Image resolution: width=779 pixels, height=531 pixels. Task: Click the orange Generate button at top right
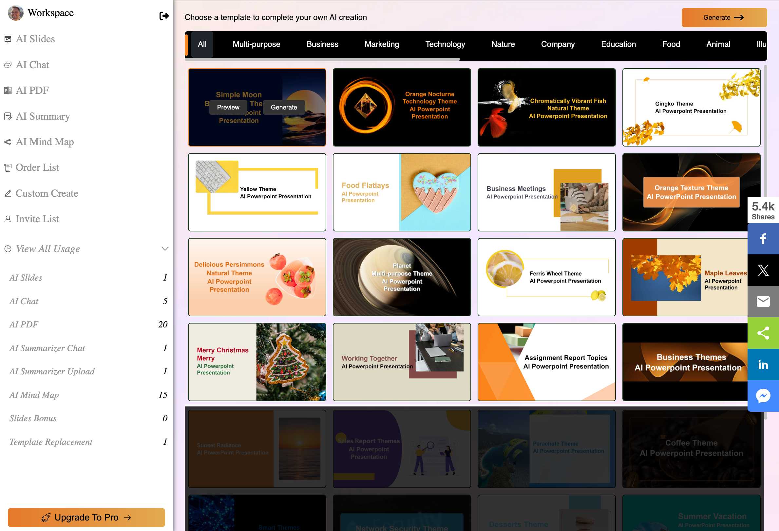tap(724, 17)
